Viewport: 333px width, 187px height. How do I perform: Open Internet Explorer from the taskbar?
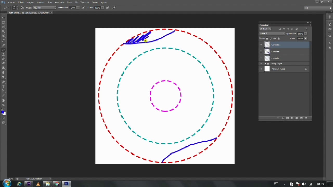click(19, 184)
